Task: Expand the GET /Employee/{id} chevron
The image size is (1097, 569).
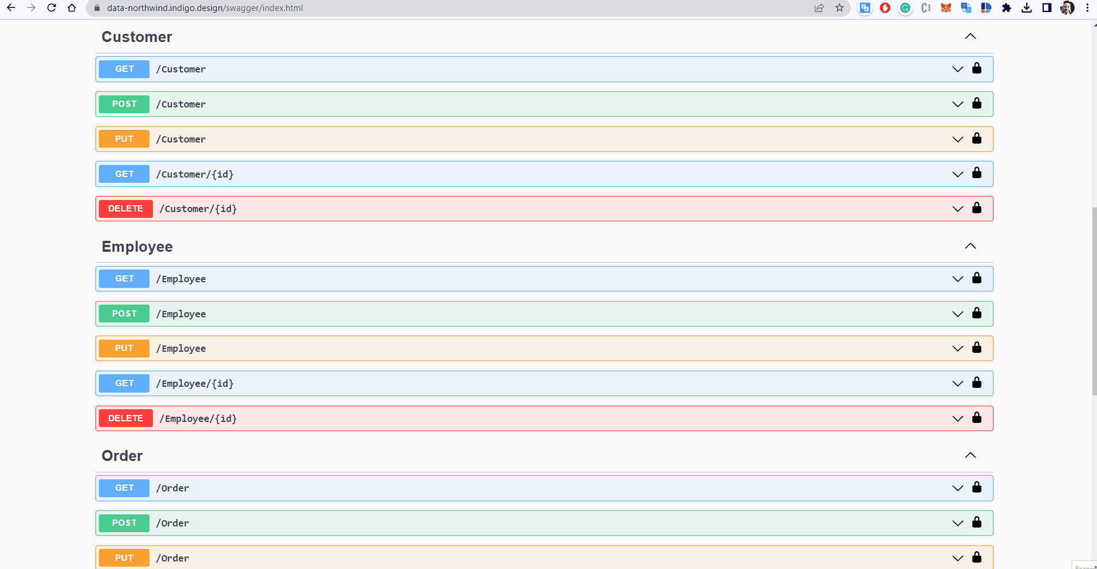Action: pyautogui.click(x=957, y=383)
